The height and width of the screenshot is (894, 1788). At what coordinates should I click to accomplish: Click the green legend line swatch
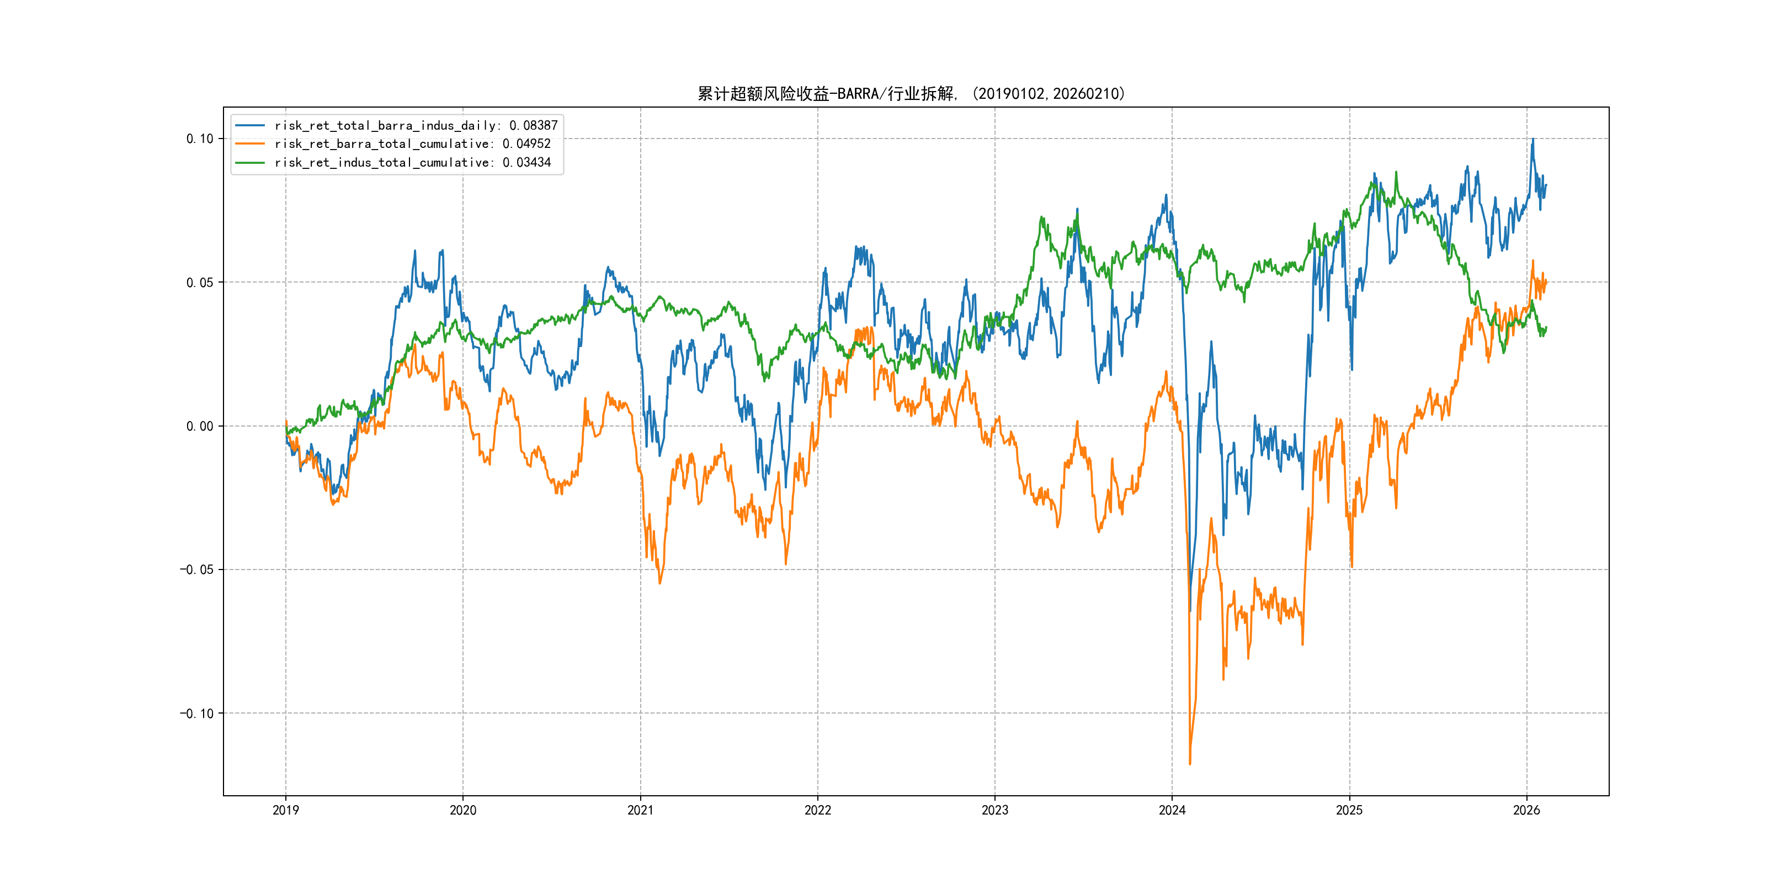tap(250, 162)
